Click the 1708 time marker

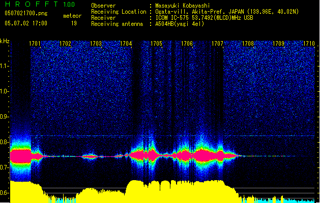[248, 44]
